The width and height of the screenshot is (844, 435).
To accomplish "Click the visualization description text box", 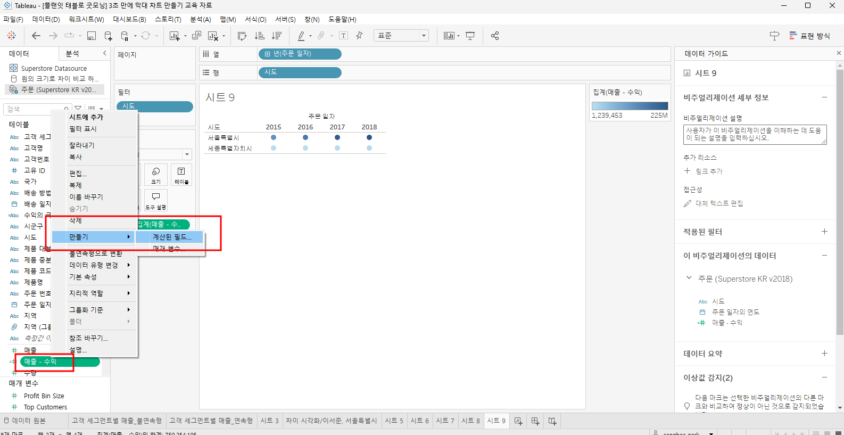I will (755, 135).
